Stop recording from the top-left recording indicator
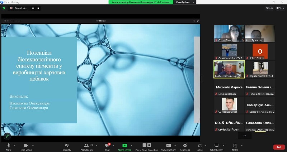Screen dimensions: 287x152 coord(38,8)
